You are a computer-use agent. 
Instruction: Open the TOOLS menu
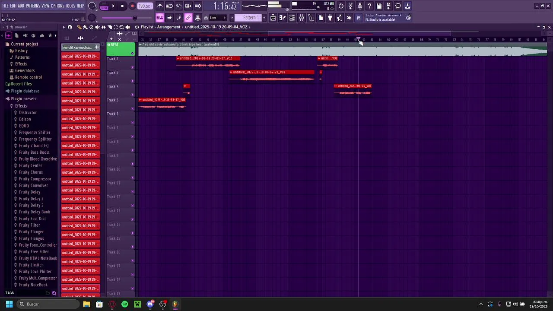coord(70,6)
